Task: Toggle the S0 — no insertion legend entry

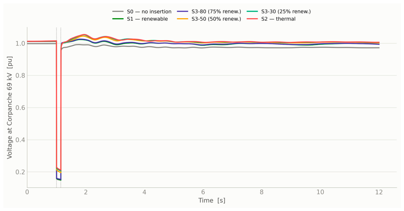Action: click(x=142, y=11)
